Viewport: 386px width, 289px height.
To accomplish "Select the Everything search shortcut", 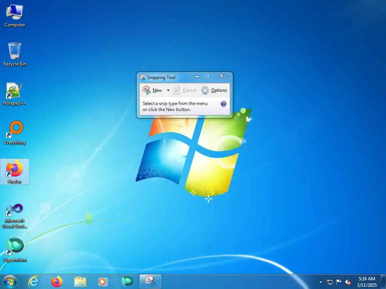I will (15, 133).
